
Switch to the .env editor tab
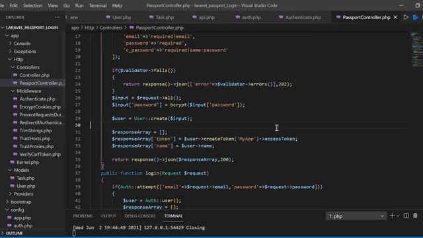tap(73, 17)
